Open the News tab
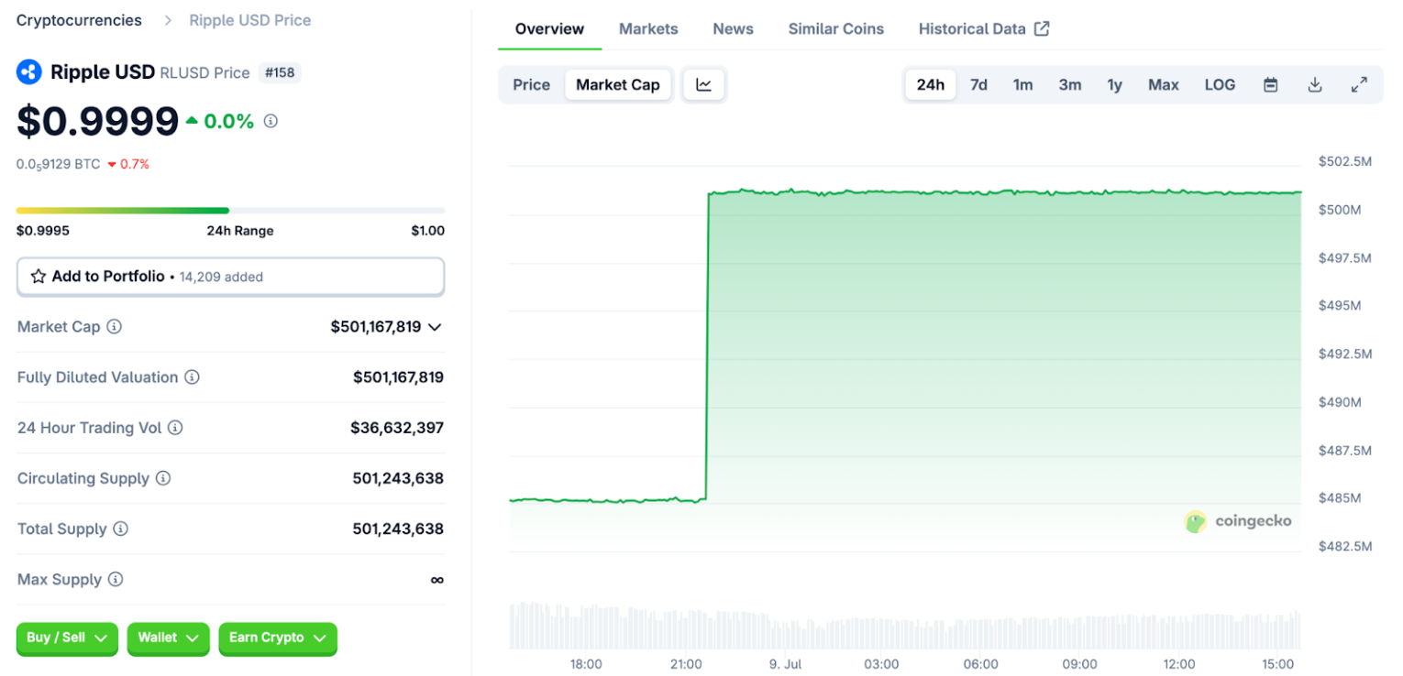Image resolution: width=1403 pixels, height=676 pixels. 734,29
